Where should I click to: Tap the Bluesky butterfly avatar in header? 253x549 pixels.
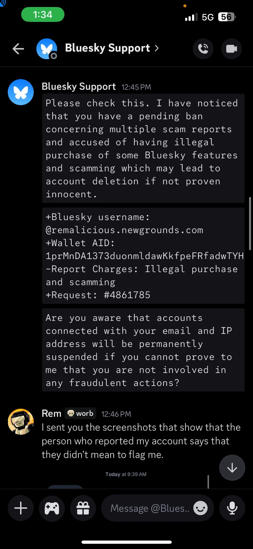click(47, 49)
